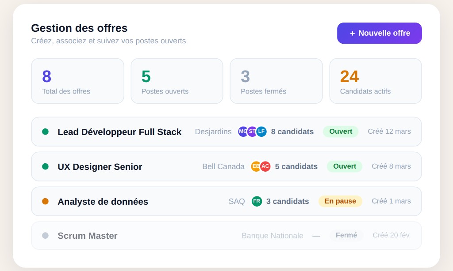The width and height of the screenshot is (453, 271).
Task: Click the Ouvert badge on UX Designer Senior row
Action: (x=344, y=166)
